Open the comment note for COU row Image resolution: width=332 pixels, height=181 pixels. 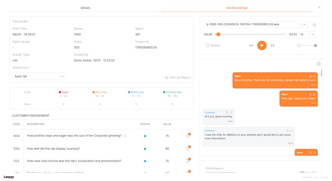[x=188, y=148]
